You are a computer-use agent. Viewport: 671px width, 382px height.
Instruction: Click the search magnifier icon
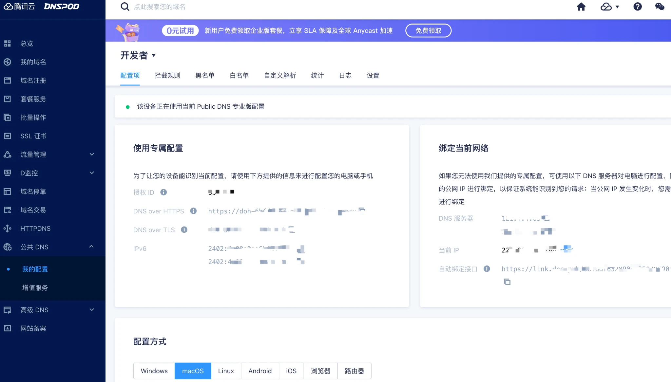tap(125, 7)
